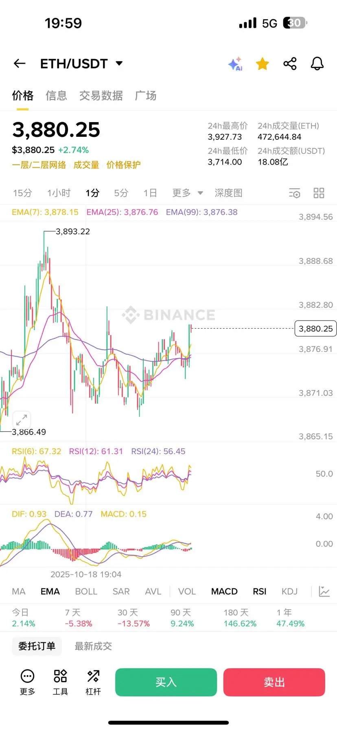Open price alert bell icon
This screenshot has width=337, height=731.
[x=317, y=64]
